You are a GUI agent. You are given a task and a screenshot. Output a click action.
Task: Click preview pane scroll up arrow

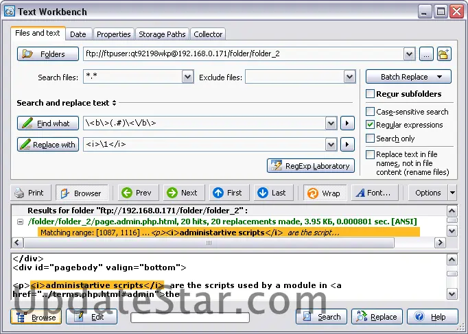coord(452,260)
